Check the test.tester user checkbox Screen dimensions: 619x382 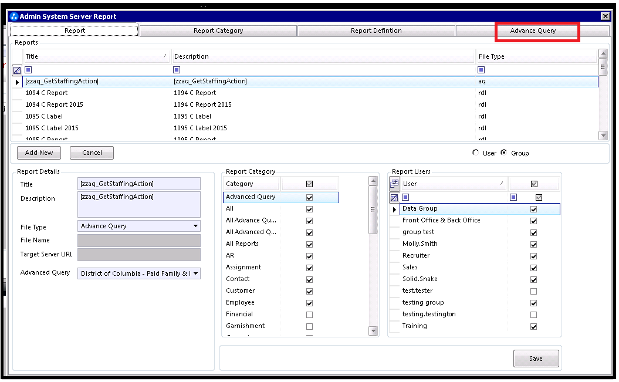(534, 291)
